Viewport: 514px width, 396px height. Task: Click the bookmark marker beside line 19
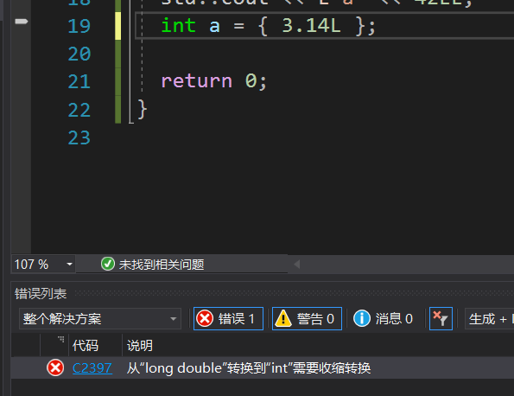click(22, 22)
